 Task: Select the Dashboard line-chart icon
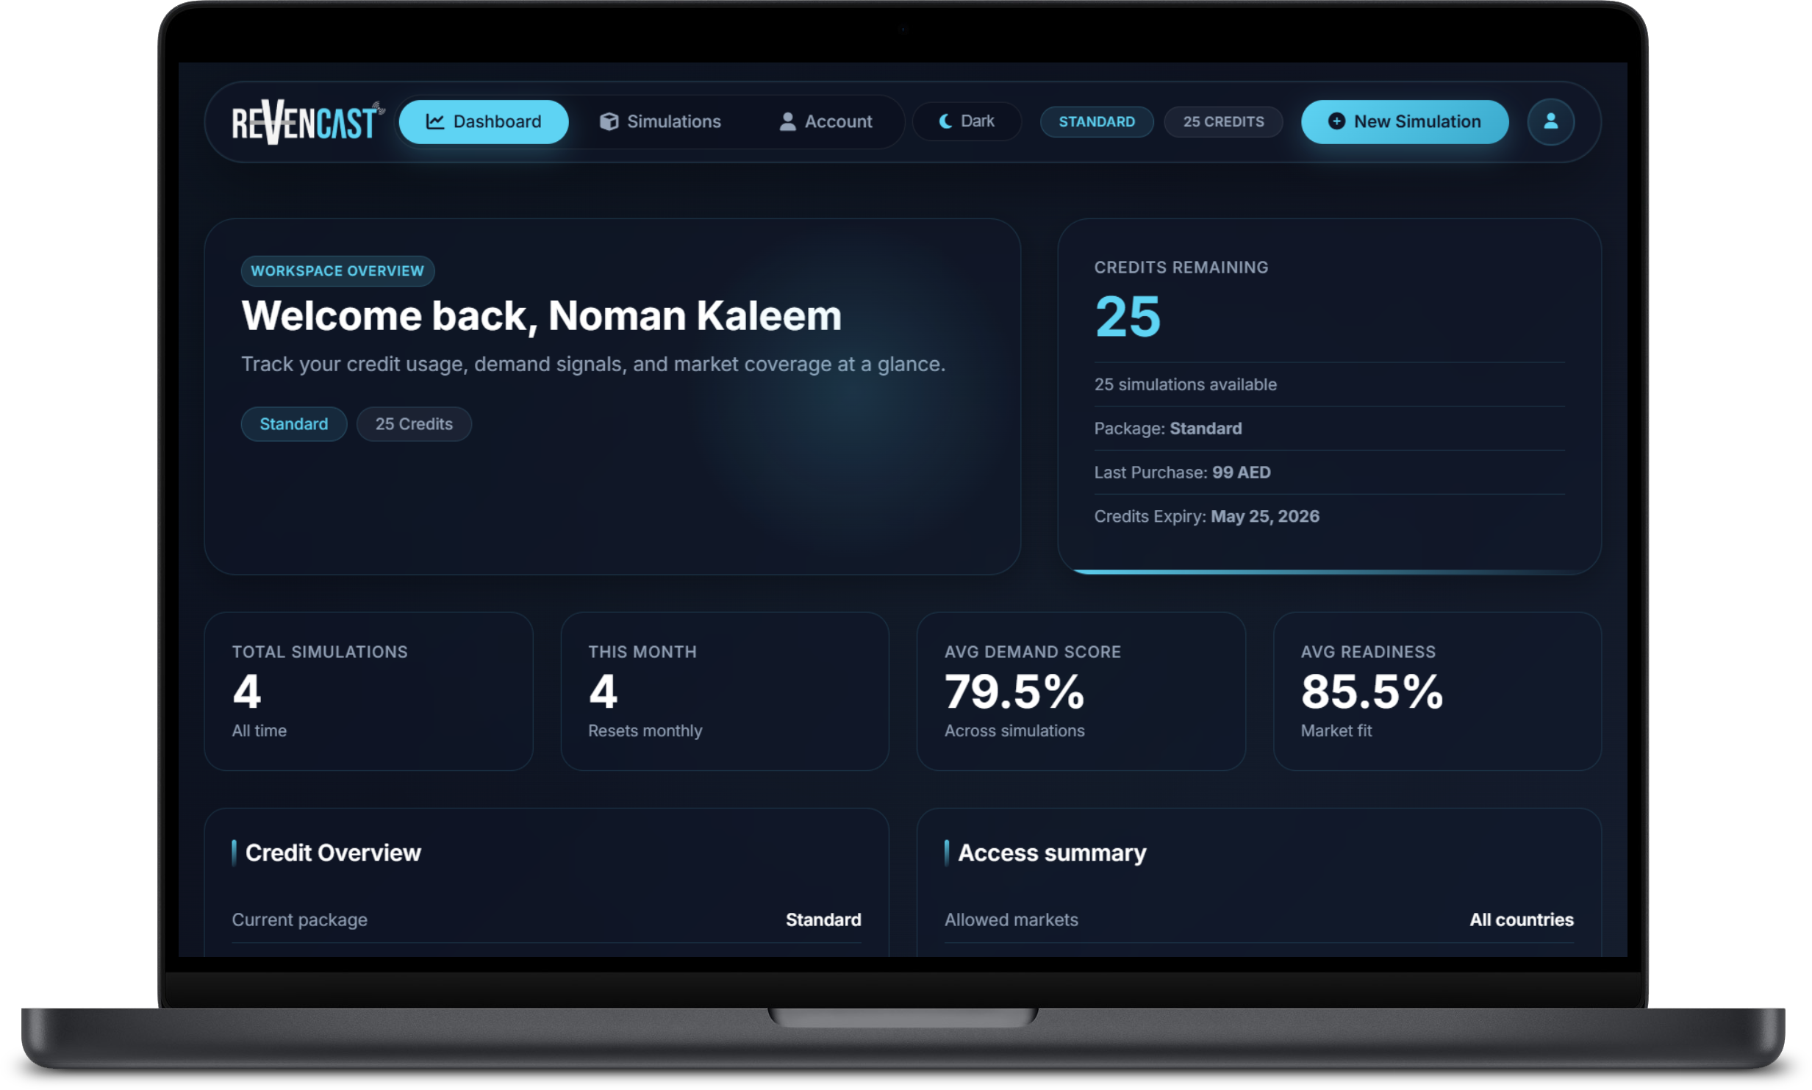pos(435,121)
